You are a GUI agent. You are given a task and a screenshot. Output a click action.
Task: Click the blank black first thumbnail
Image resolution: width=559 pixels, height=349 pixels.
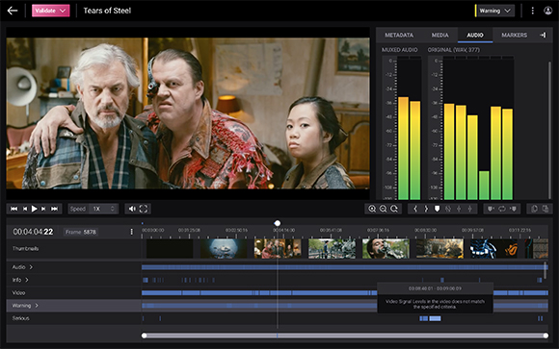pyautogui.click(x=170, y=249)
